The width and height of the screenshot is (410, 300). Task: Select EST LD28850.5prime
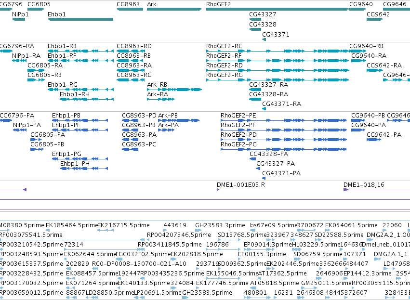tap(110, 293)
